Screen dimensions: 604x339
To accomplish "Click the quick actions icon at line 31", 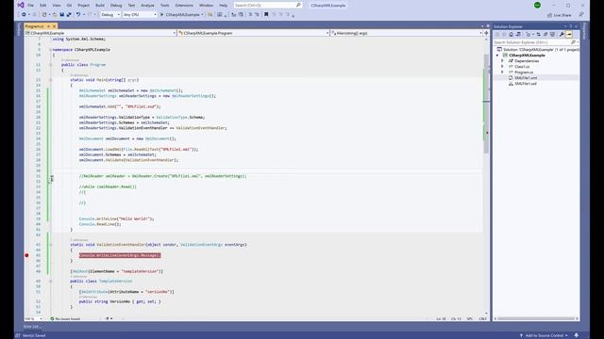I will tap(51, 178).
